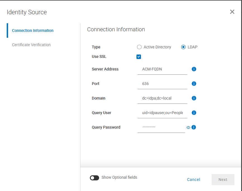Click the Show Optional fields switch handle
Viewport: 242px width, 191px height.
92,178
